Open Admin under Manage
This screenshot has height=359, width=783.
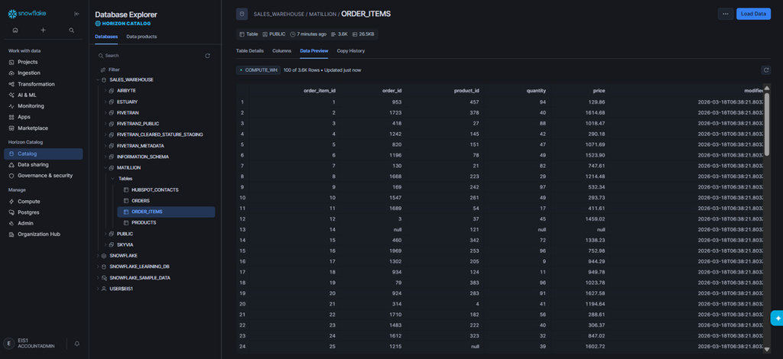pos(44,223)
